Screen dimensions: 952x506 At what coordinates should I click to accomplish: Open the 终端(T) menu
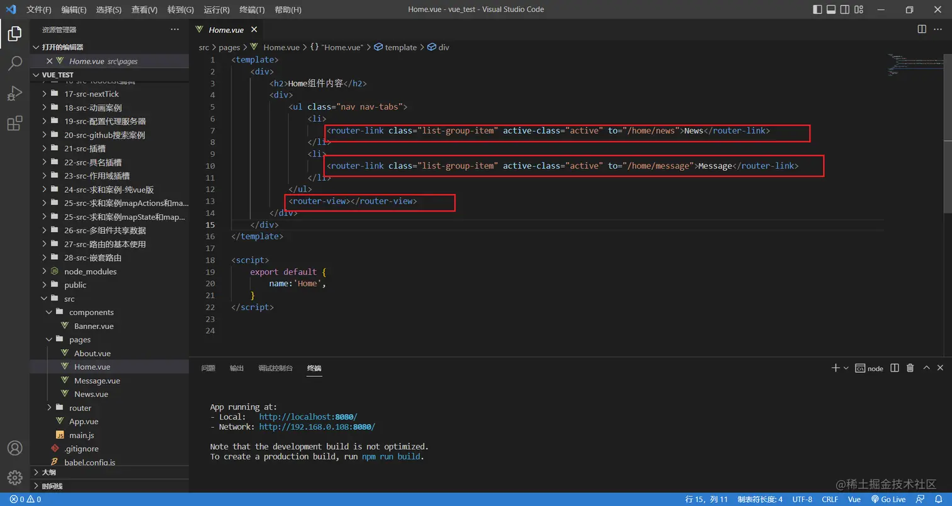[252, 9]
